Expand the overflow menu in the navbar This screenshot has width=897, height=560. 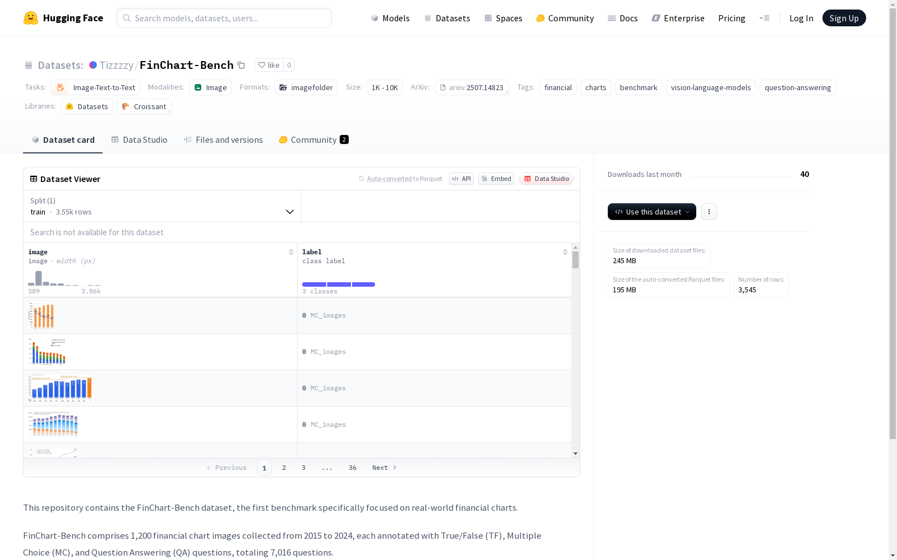(765, 18)
